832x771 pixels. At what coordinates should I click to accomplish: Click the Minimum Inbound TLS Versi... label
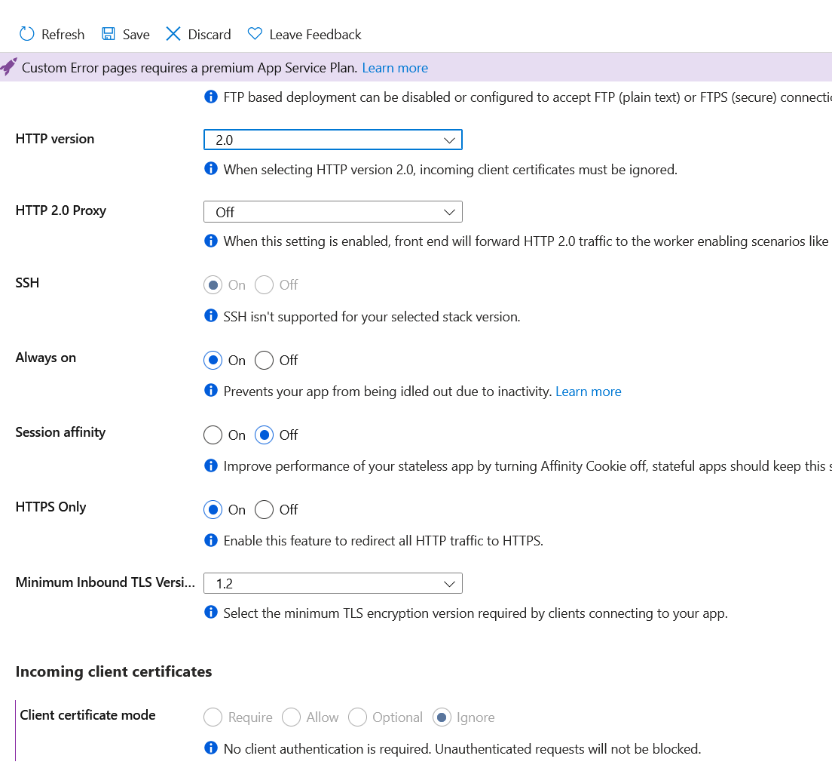click(x=105, y=582)
